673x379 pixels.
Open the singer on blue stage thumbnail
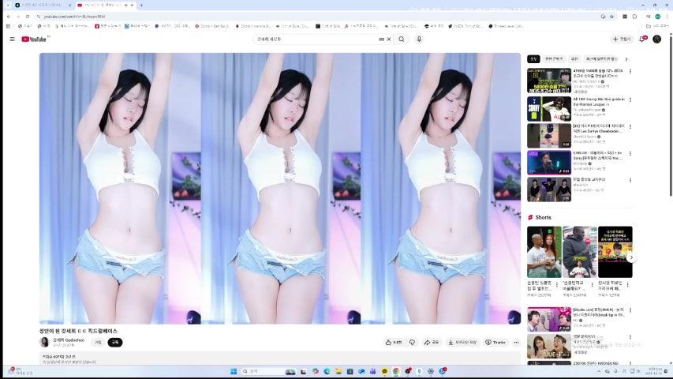pos(549,163)
